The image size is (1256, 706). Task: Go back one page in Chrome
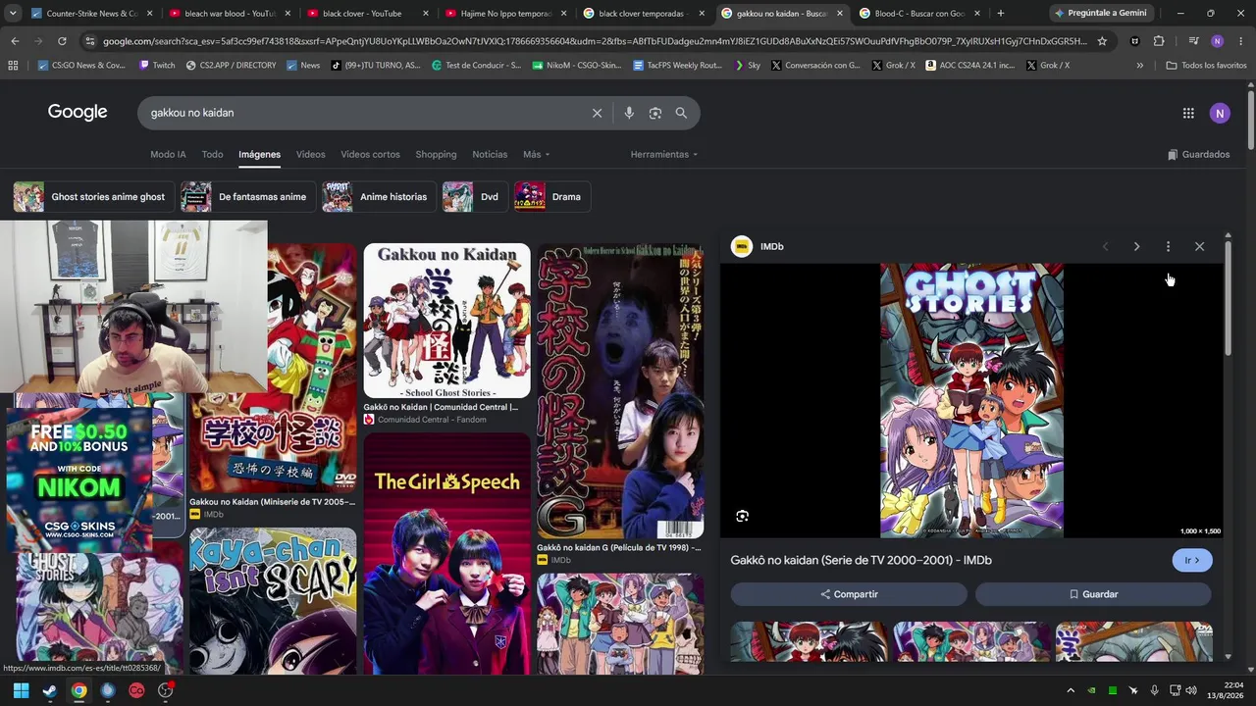pos(15,41)
